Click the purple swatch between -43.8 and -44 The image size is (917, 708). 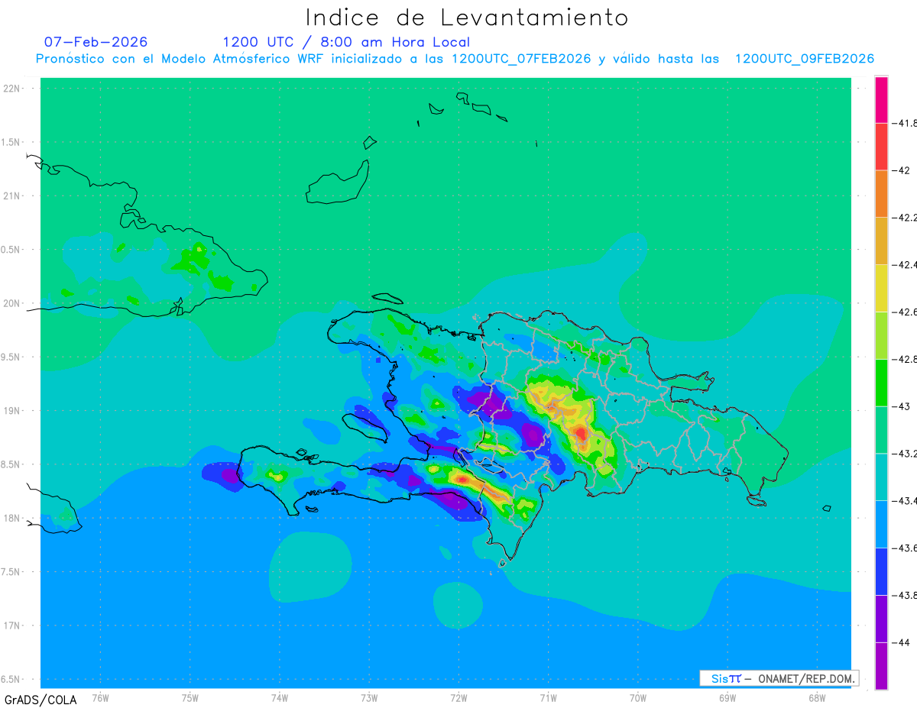(881, 619)
